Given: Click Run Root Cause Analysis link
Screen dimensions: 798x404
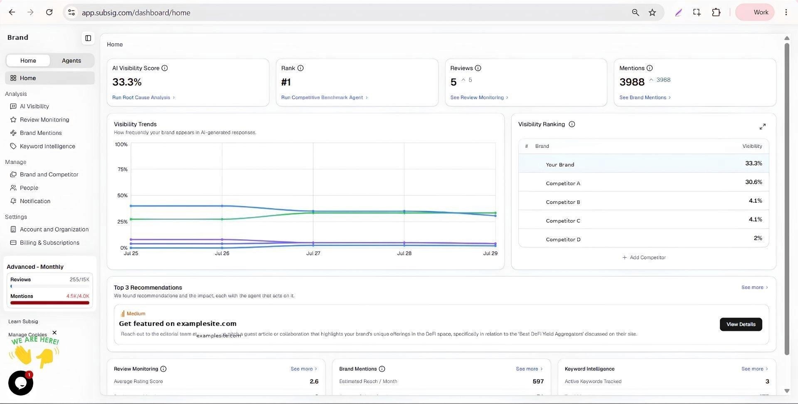Looking at the screenshot, I should point(143,98).
